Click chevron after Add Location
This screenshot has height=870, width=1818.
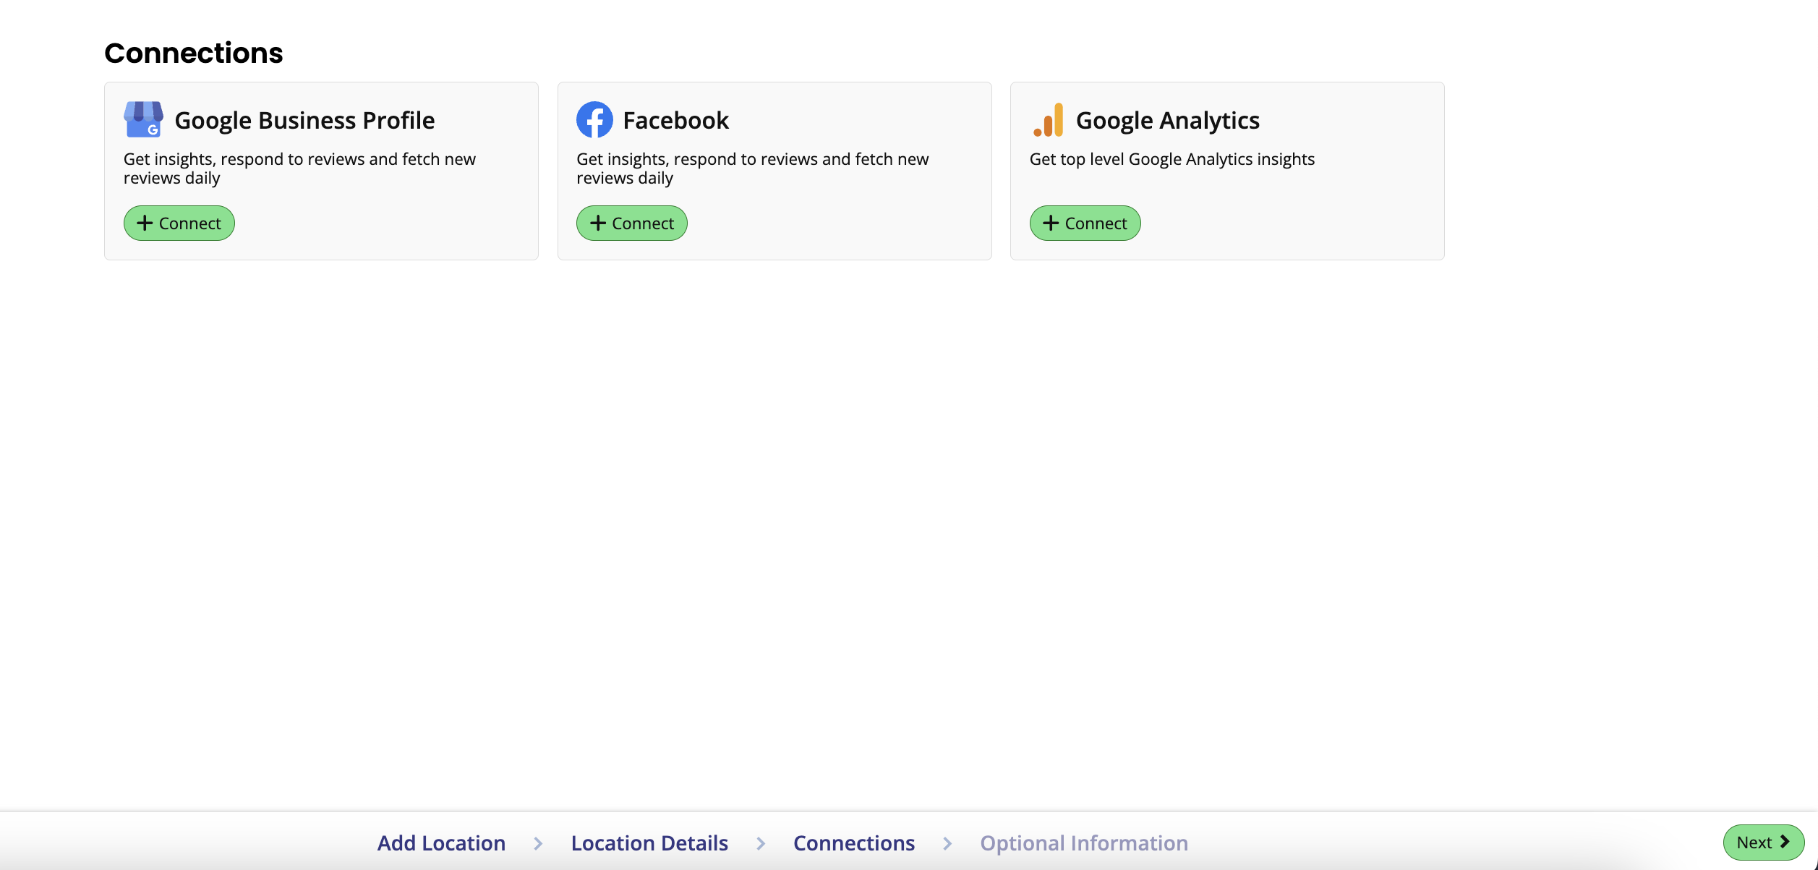[x=538, y=843]
